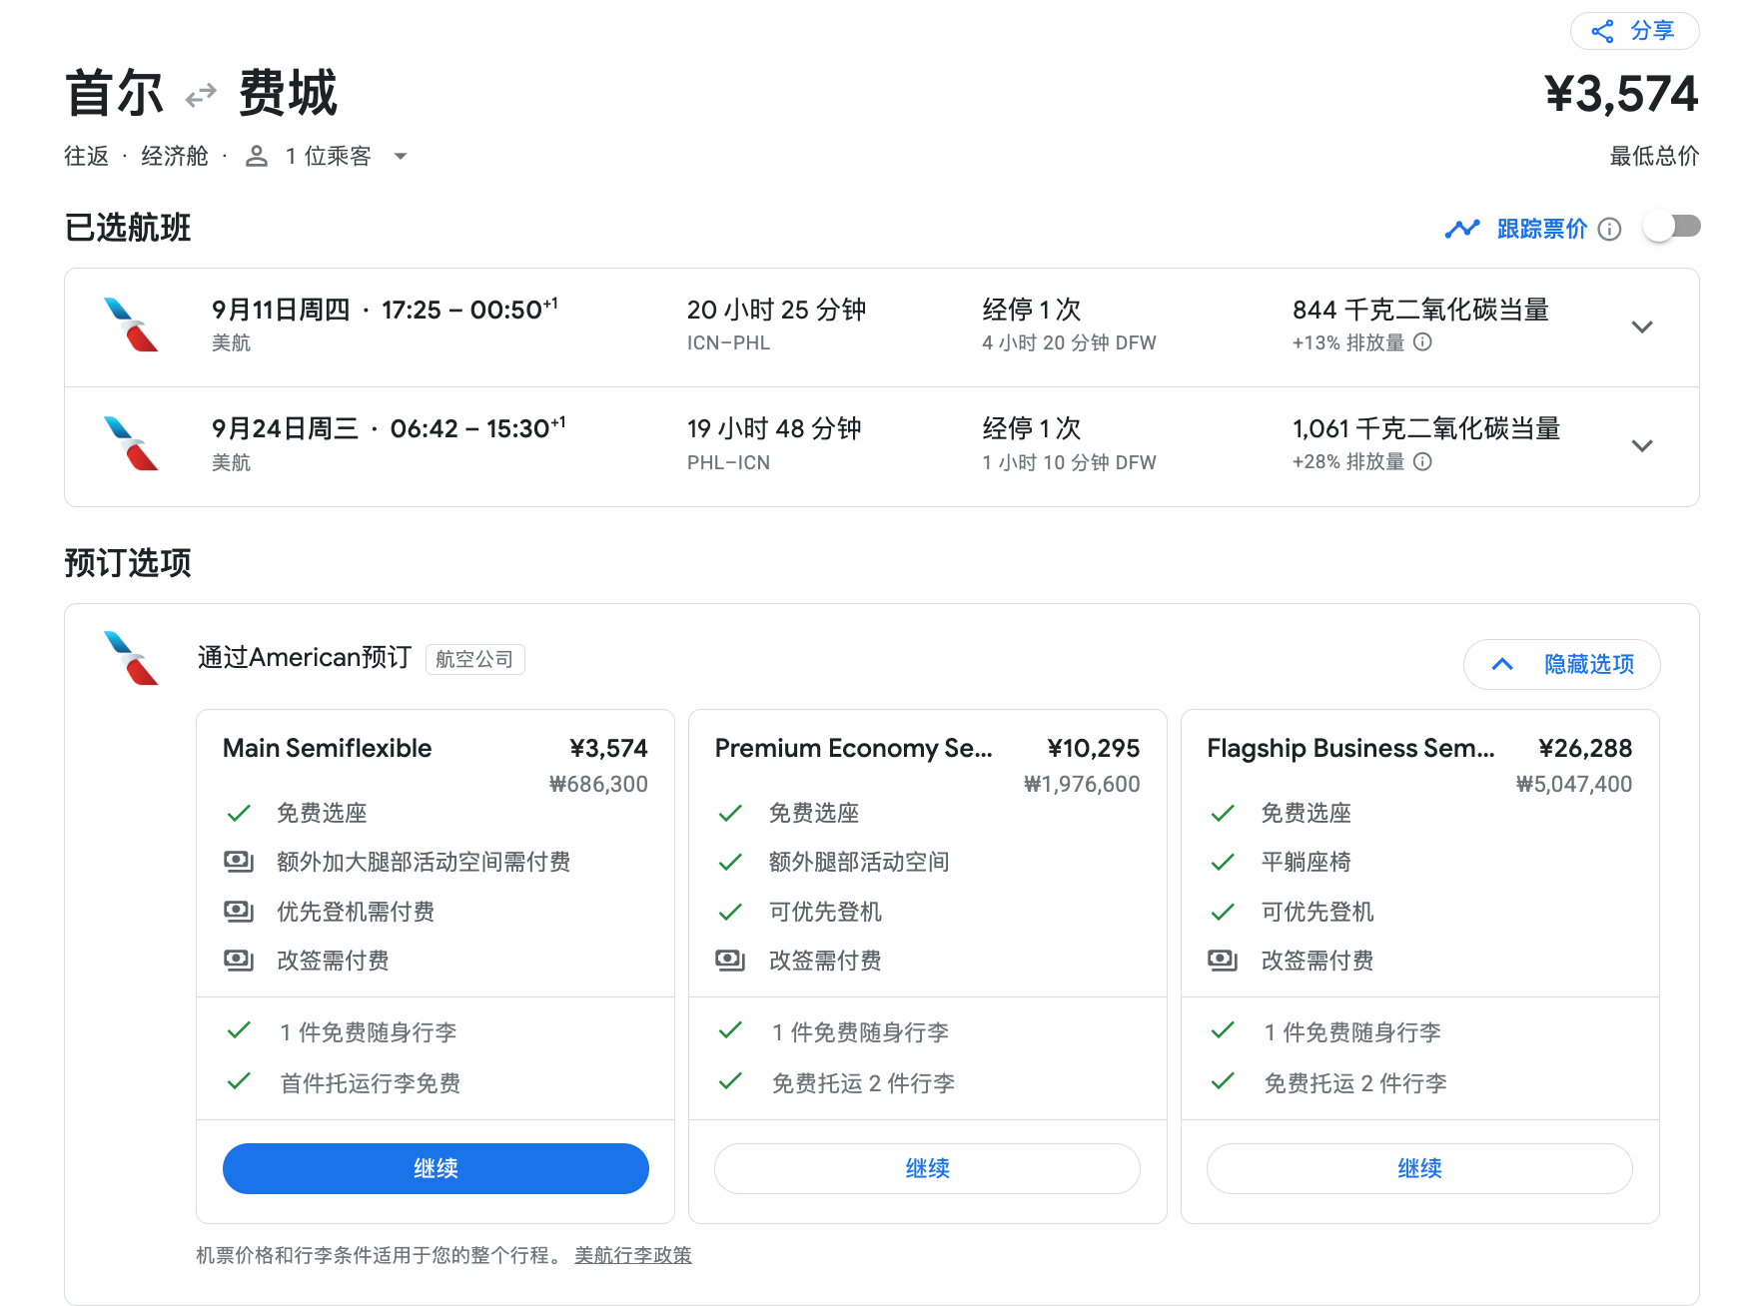The width and height of the screenshot is (1744, 1306).
Task: Select the Flagship Business Semiflexible fare title
Action: 1350,748
